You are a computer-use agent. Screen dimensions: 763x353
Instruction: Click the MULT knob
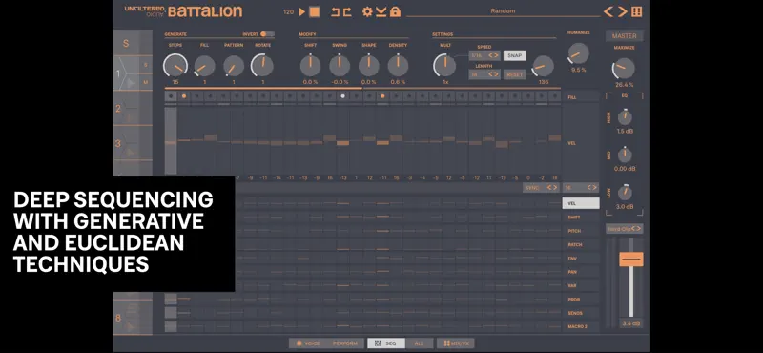[x=444, y=65]
